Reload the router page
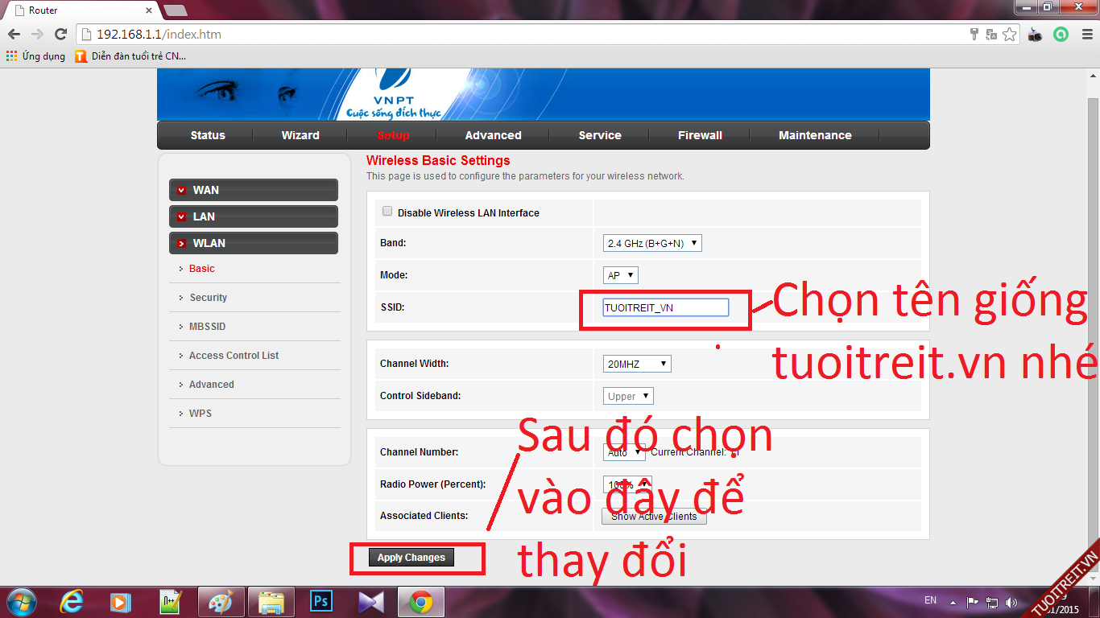1100x618 pixels. click(60, 35)
